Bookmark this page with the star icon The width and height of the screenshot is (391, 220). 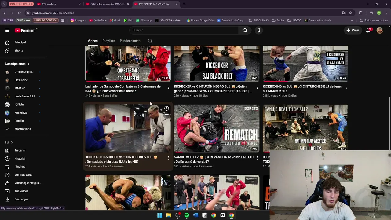coord(350,13)
